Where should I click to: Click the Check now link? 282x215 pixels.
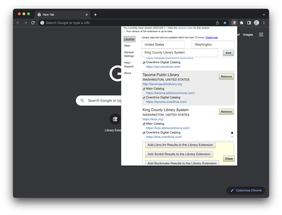click(211, 38)
